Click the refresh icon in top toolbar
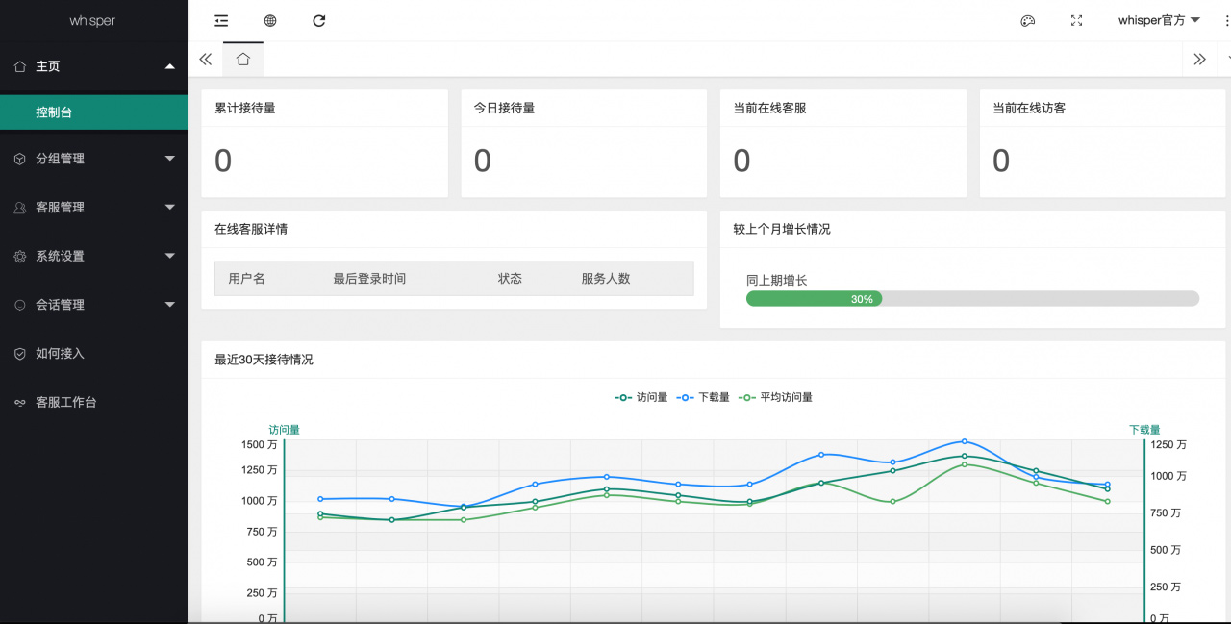The image size is (1231, 624). (x=319, y=21)
